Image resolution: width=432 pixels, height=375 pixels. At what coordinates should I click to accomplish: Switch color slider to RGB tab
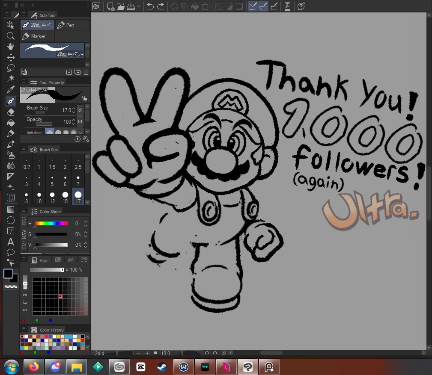(24, 221)
